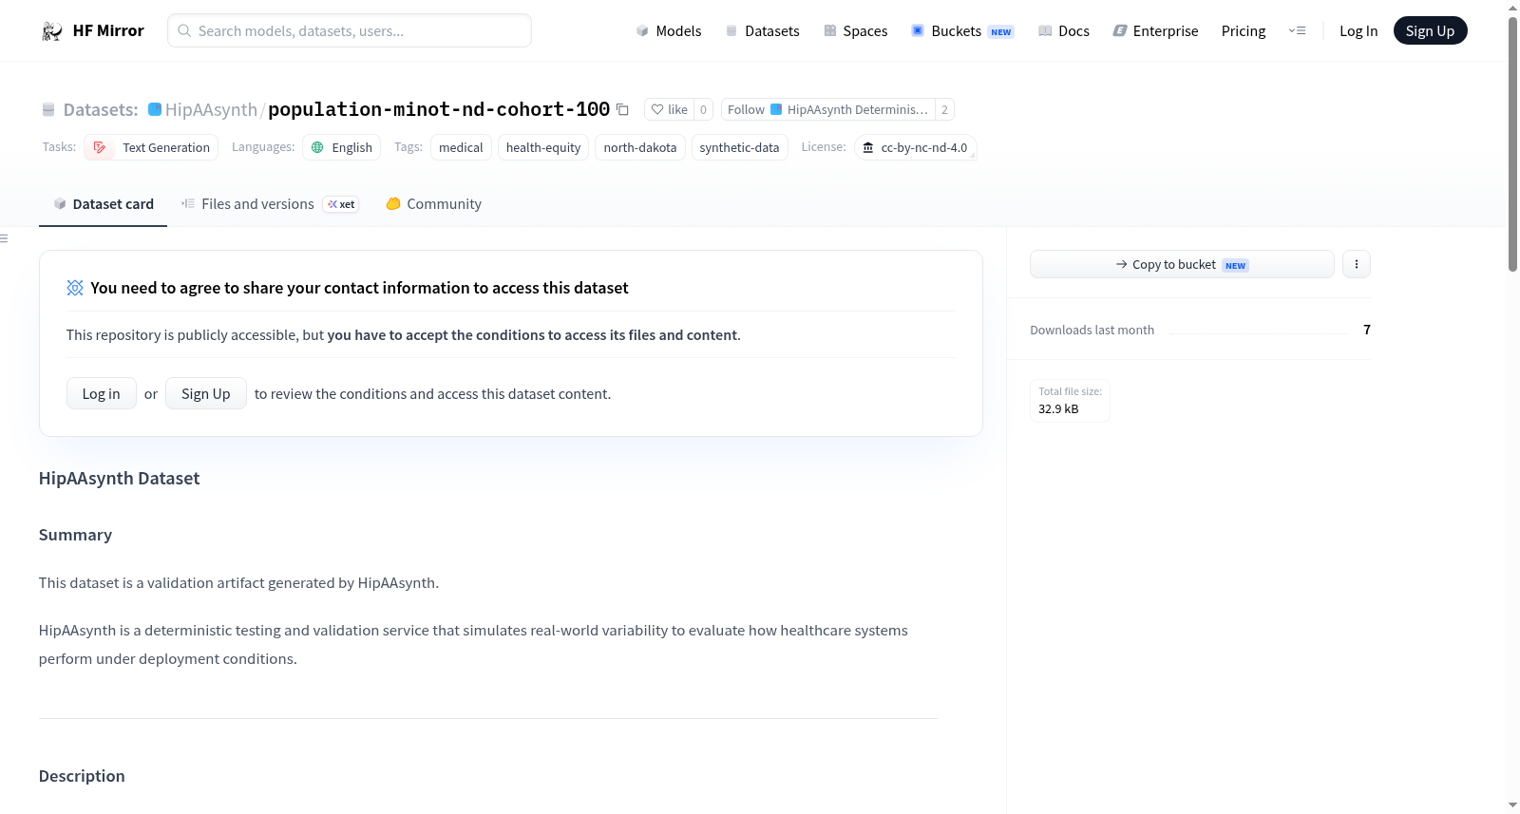Open the three-dot more options menu
The height and width of the screenshot is (814, 1520).
click(1357, 264)
